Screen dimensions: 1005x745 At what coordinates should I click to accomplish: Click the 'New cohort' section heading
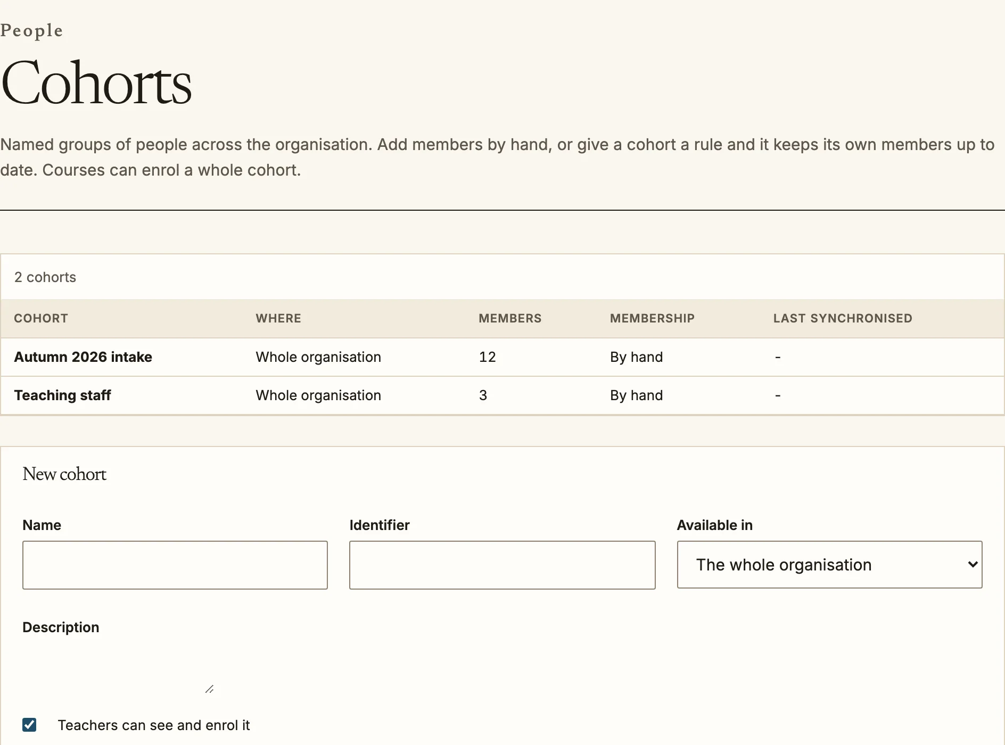[x=64, y=474]
